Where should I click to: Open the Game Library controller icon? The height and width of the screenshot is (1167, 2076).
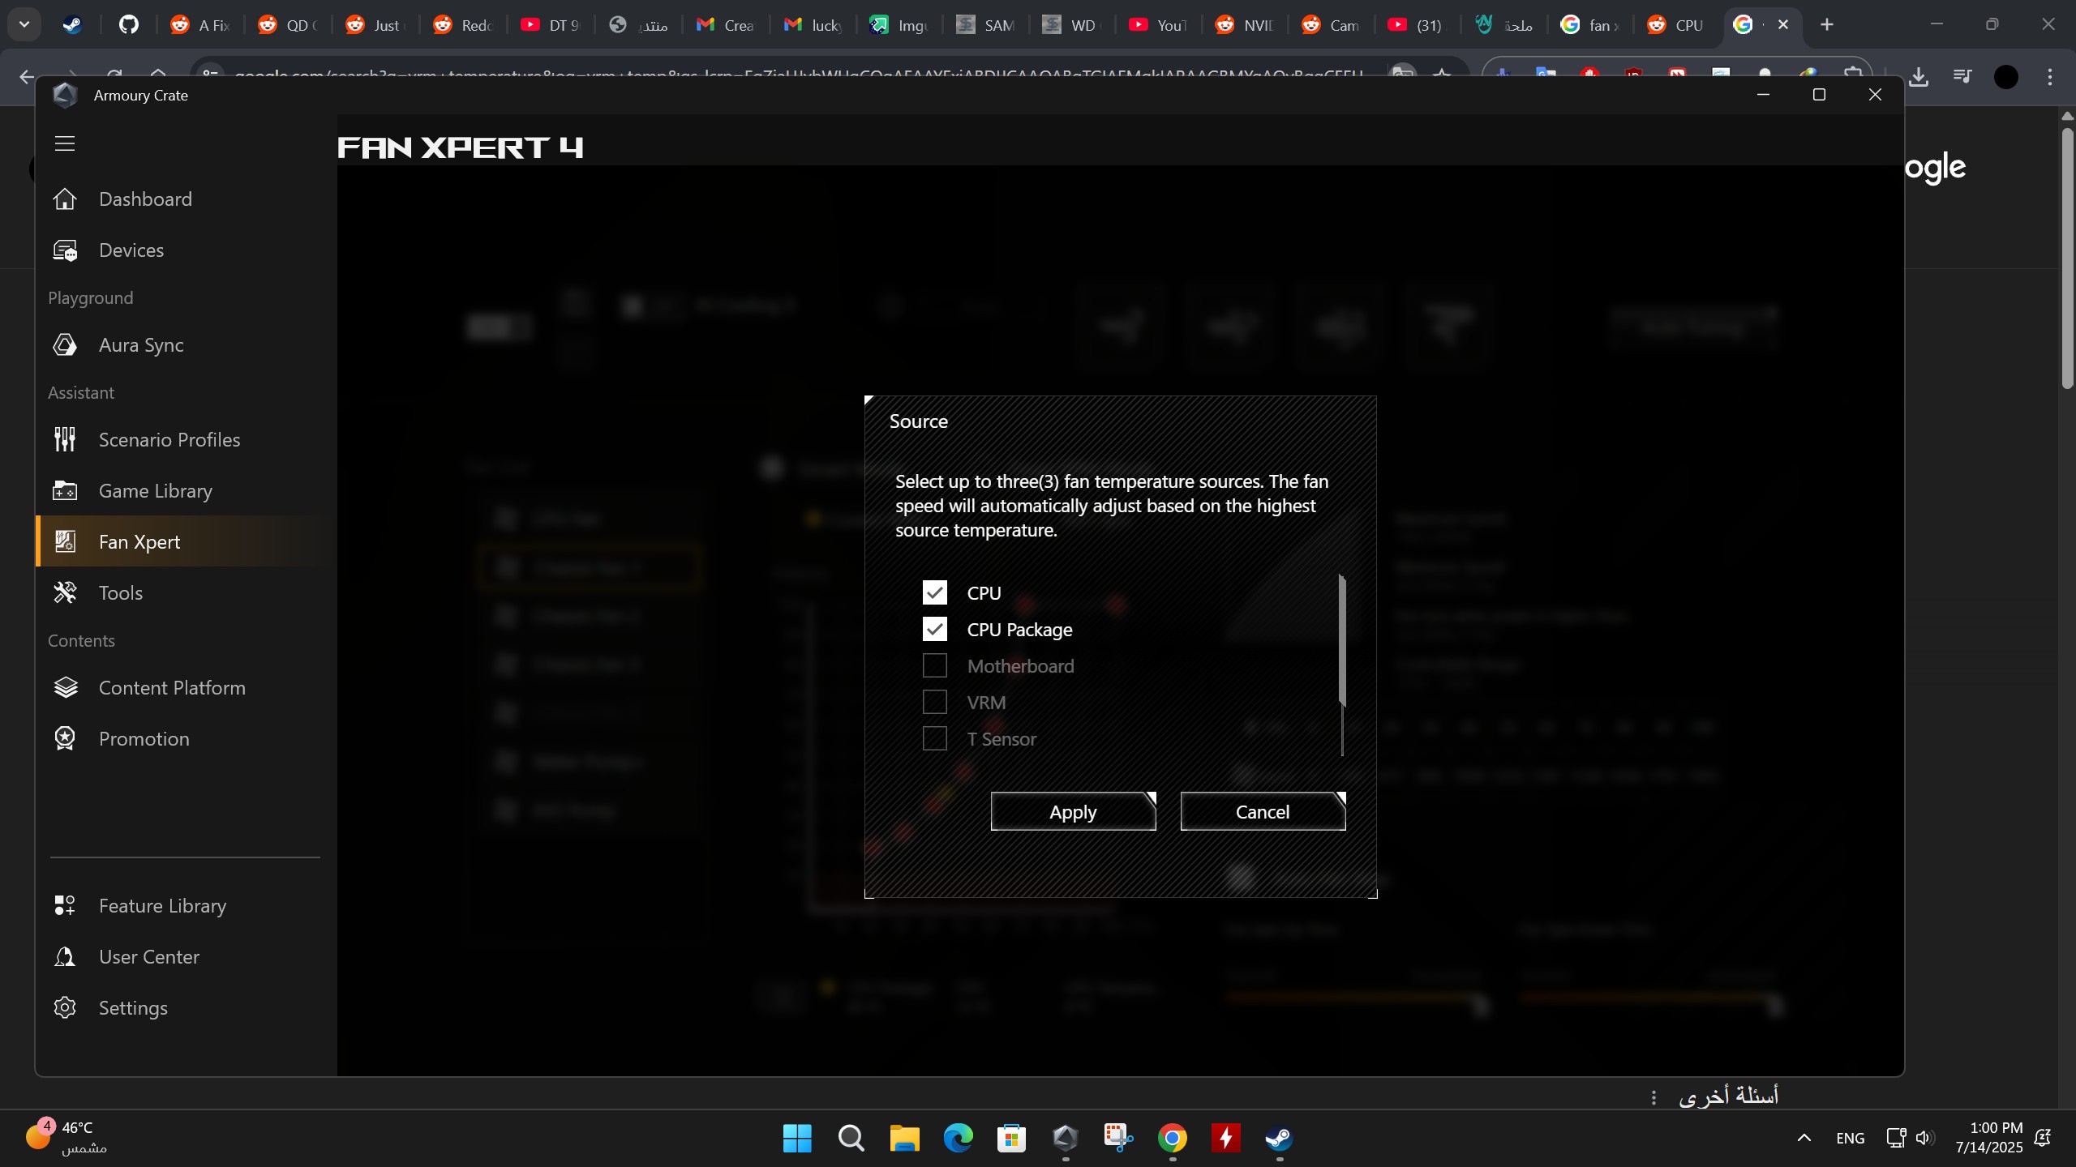click(x=65, y=491)
